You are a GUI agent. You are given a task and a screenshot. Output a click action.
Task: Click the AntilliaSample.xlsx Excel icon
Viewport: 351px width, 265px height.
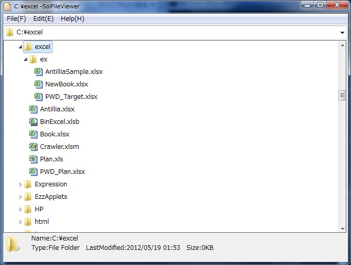(39, 72)
